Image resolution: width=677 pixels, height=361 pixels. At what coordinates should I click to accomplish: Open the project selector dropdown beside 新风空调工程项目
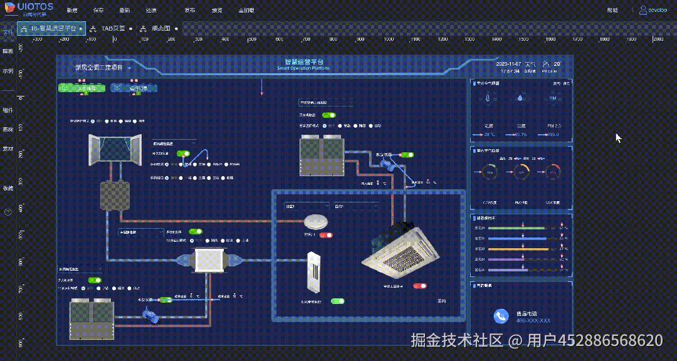pos(130,69)
